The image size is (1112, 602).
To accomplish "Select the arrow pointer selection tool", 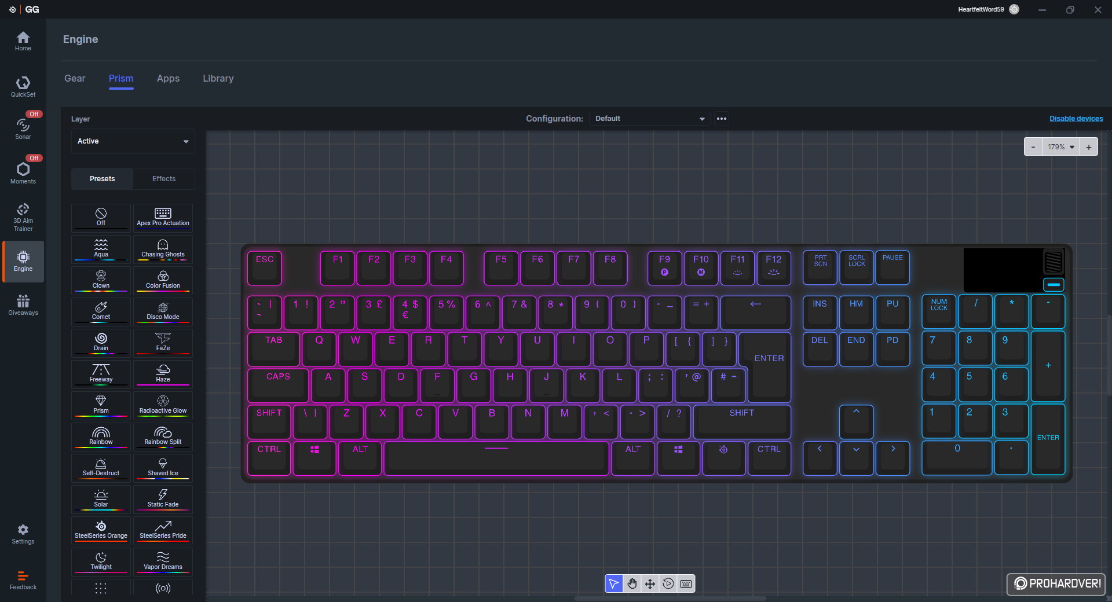I will [614, 583].
